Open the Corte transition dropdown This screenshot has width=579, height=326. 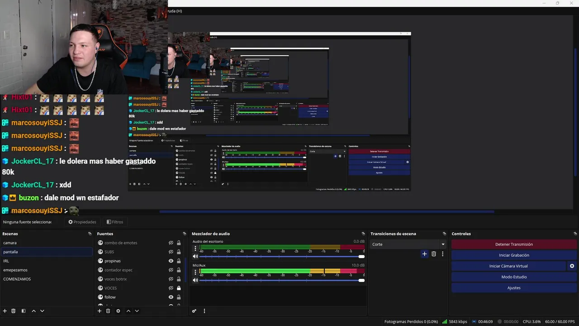[408, 244]
